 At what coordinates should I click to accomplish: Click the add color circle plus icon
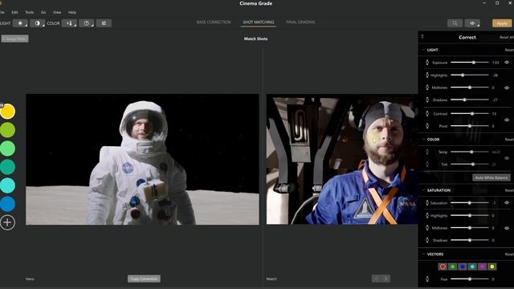pos(7,222)
